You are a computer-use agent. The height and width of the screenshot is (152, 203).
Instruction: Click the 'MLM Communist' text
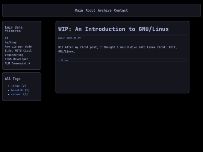point(16,63)
